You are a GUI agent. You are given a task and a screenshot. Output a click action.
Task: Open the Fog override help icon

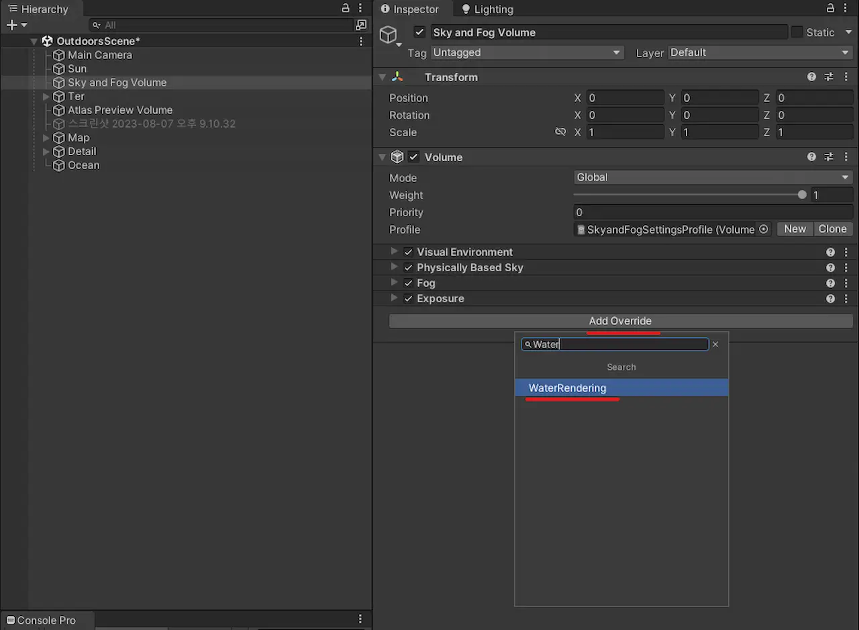pos(831,283)
